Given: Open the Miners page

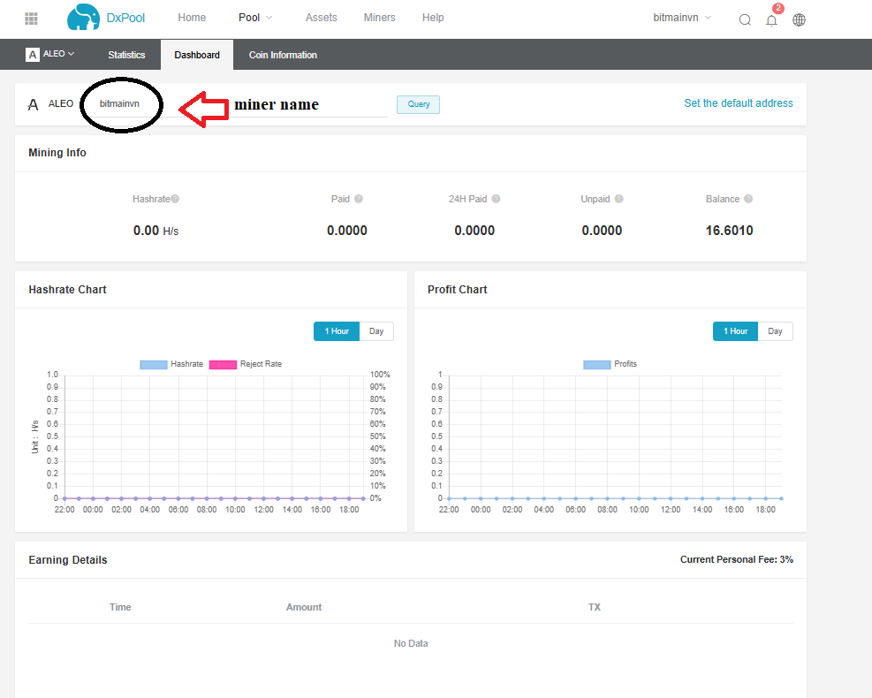Looking at the screenshot, I should click(x=379, y=18).
